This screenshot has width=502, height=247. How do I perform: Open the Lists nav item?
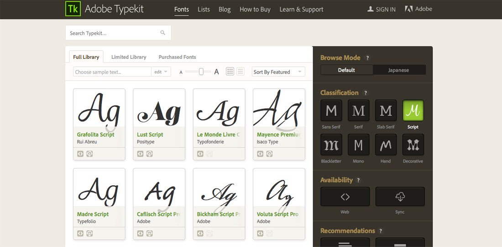click(x=204, y=9)
